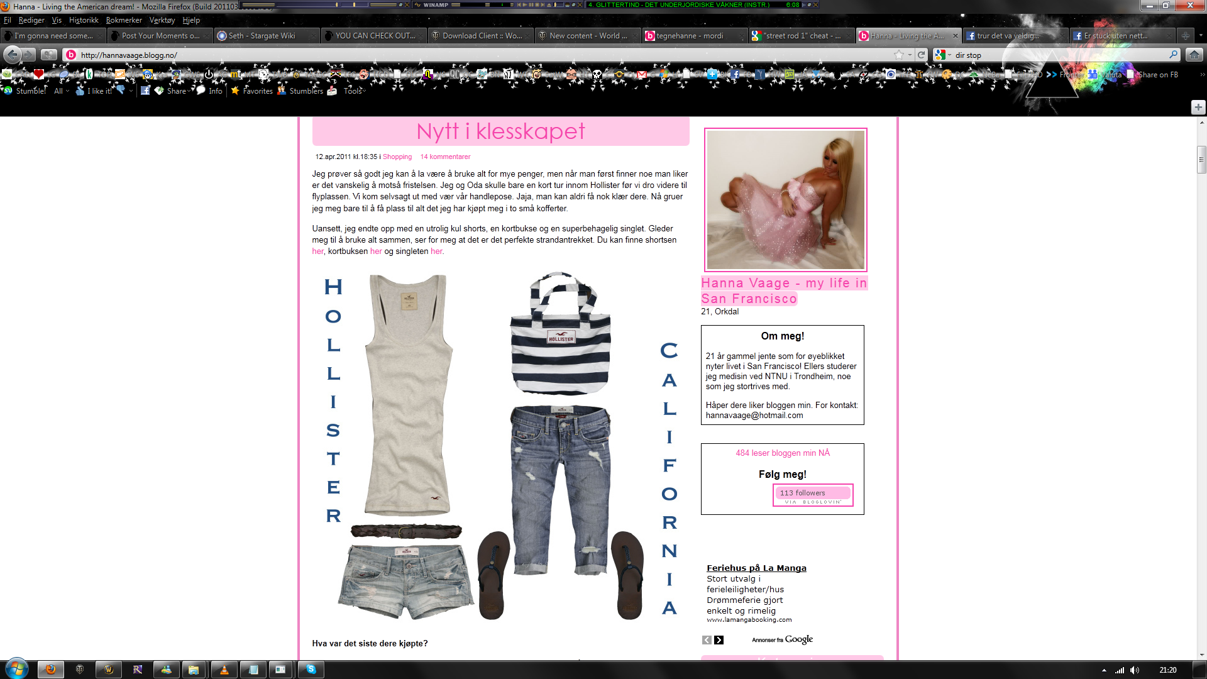Screen dimensions: 1207x679
Task: Open the Fil menu
Action: tap(8, 20)
